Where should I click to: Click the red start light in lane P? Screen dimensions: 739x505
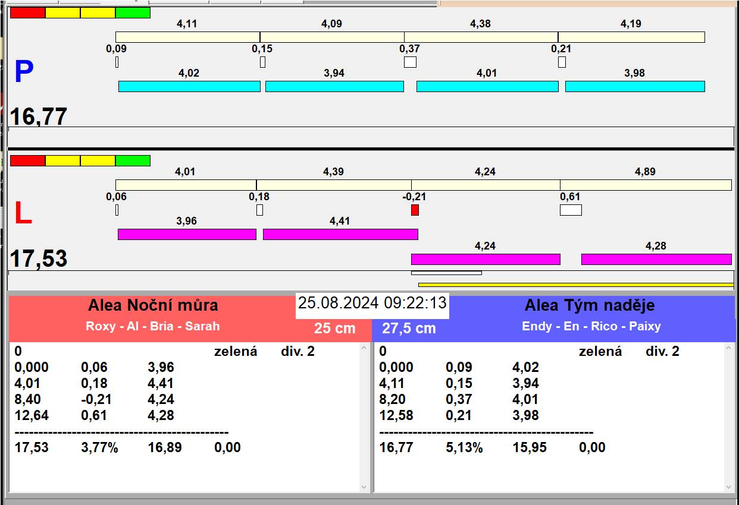pyautogui.click(x=28, y=12)
